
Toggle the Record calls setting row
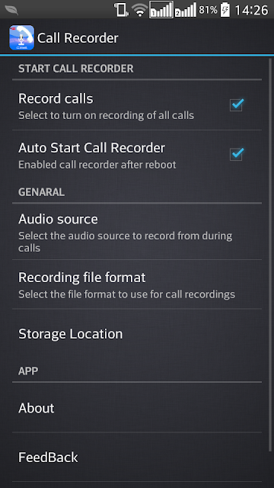137,105
